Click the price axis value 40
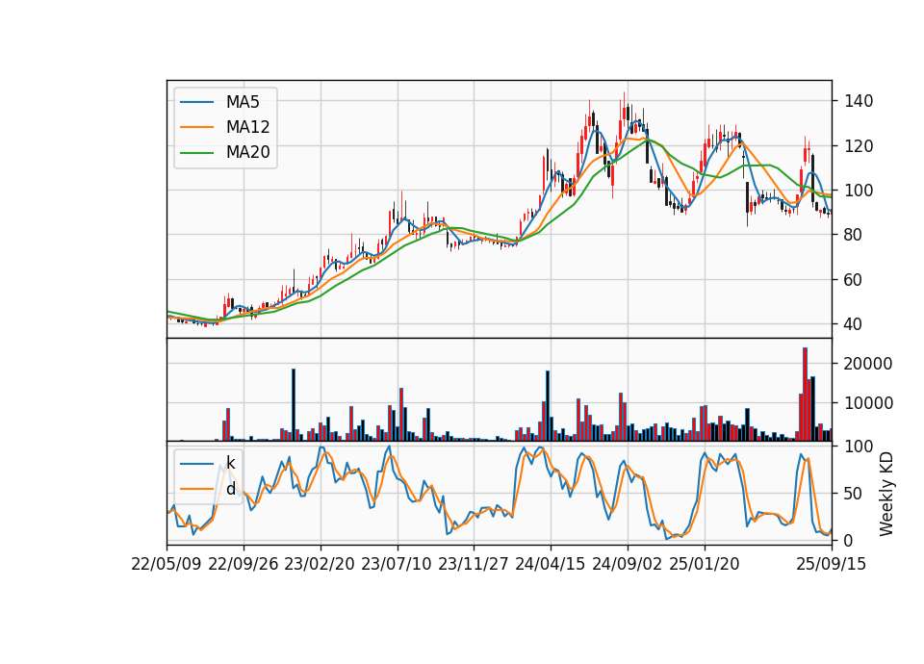 pyautogui.click(x=854, y=324)
